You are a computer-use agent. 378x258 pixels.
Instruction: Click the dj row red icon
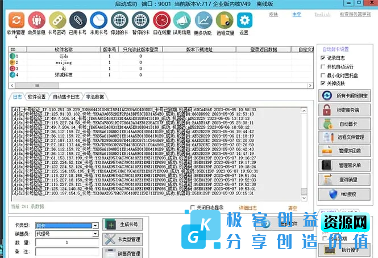pyautogui.click(x=13, y=69)
